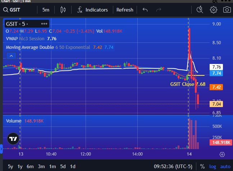Open the quick search lightning icon
233x171 pixels.
tap(200, 10)
